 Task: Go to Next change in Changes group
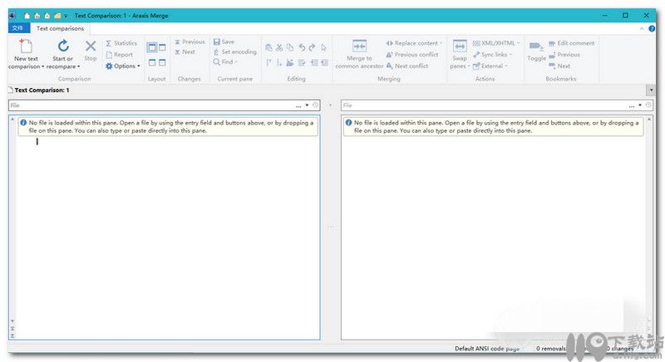pos(185,51)
